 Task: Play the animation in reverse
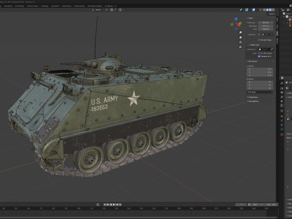111,204
